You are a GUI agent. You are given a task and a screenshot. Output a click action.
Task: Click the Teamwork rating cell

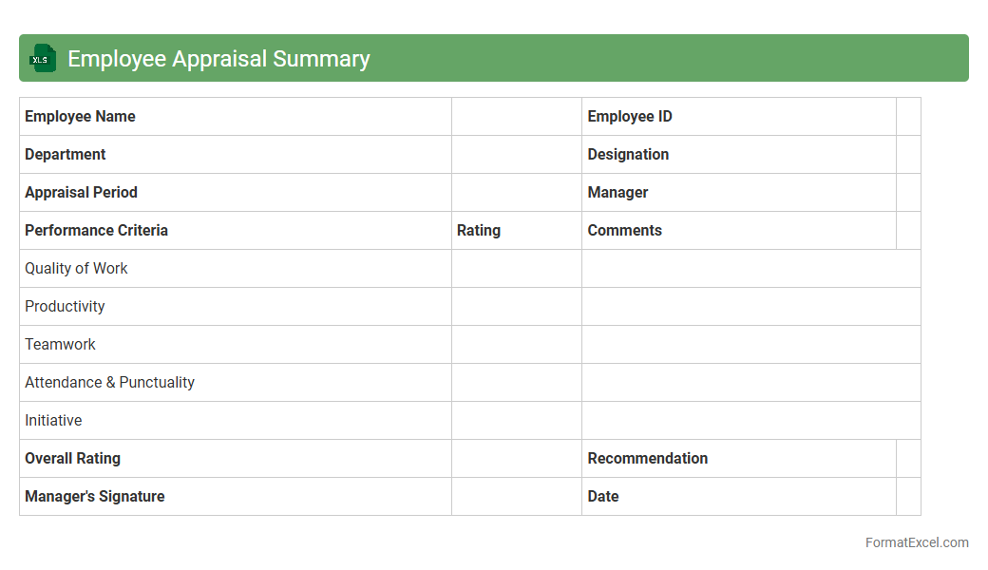[516, 345]
